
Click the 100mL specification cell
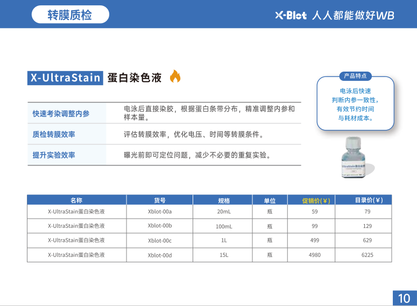coord(224,226)
